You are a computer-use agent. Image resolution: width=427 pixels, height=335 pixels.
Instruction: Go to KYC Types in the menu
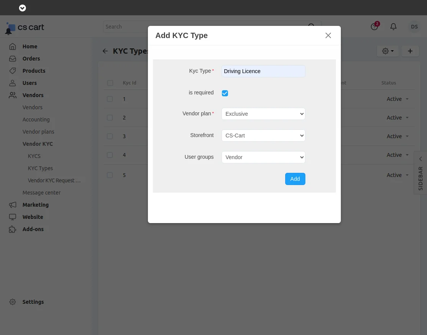click(40, 168)
